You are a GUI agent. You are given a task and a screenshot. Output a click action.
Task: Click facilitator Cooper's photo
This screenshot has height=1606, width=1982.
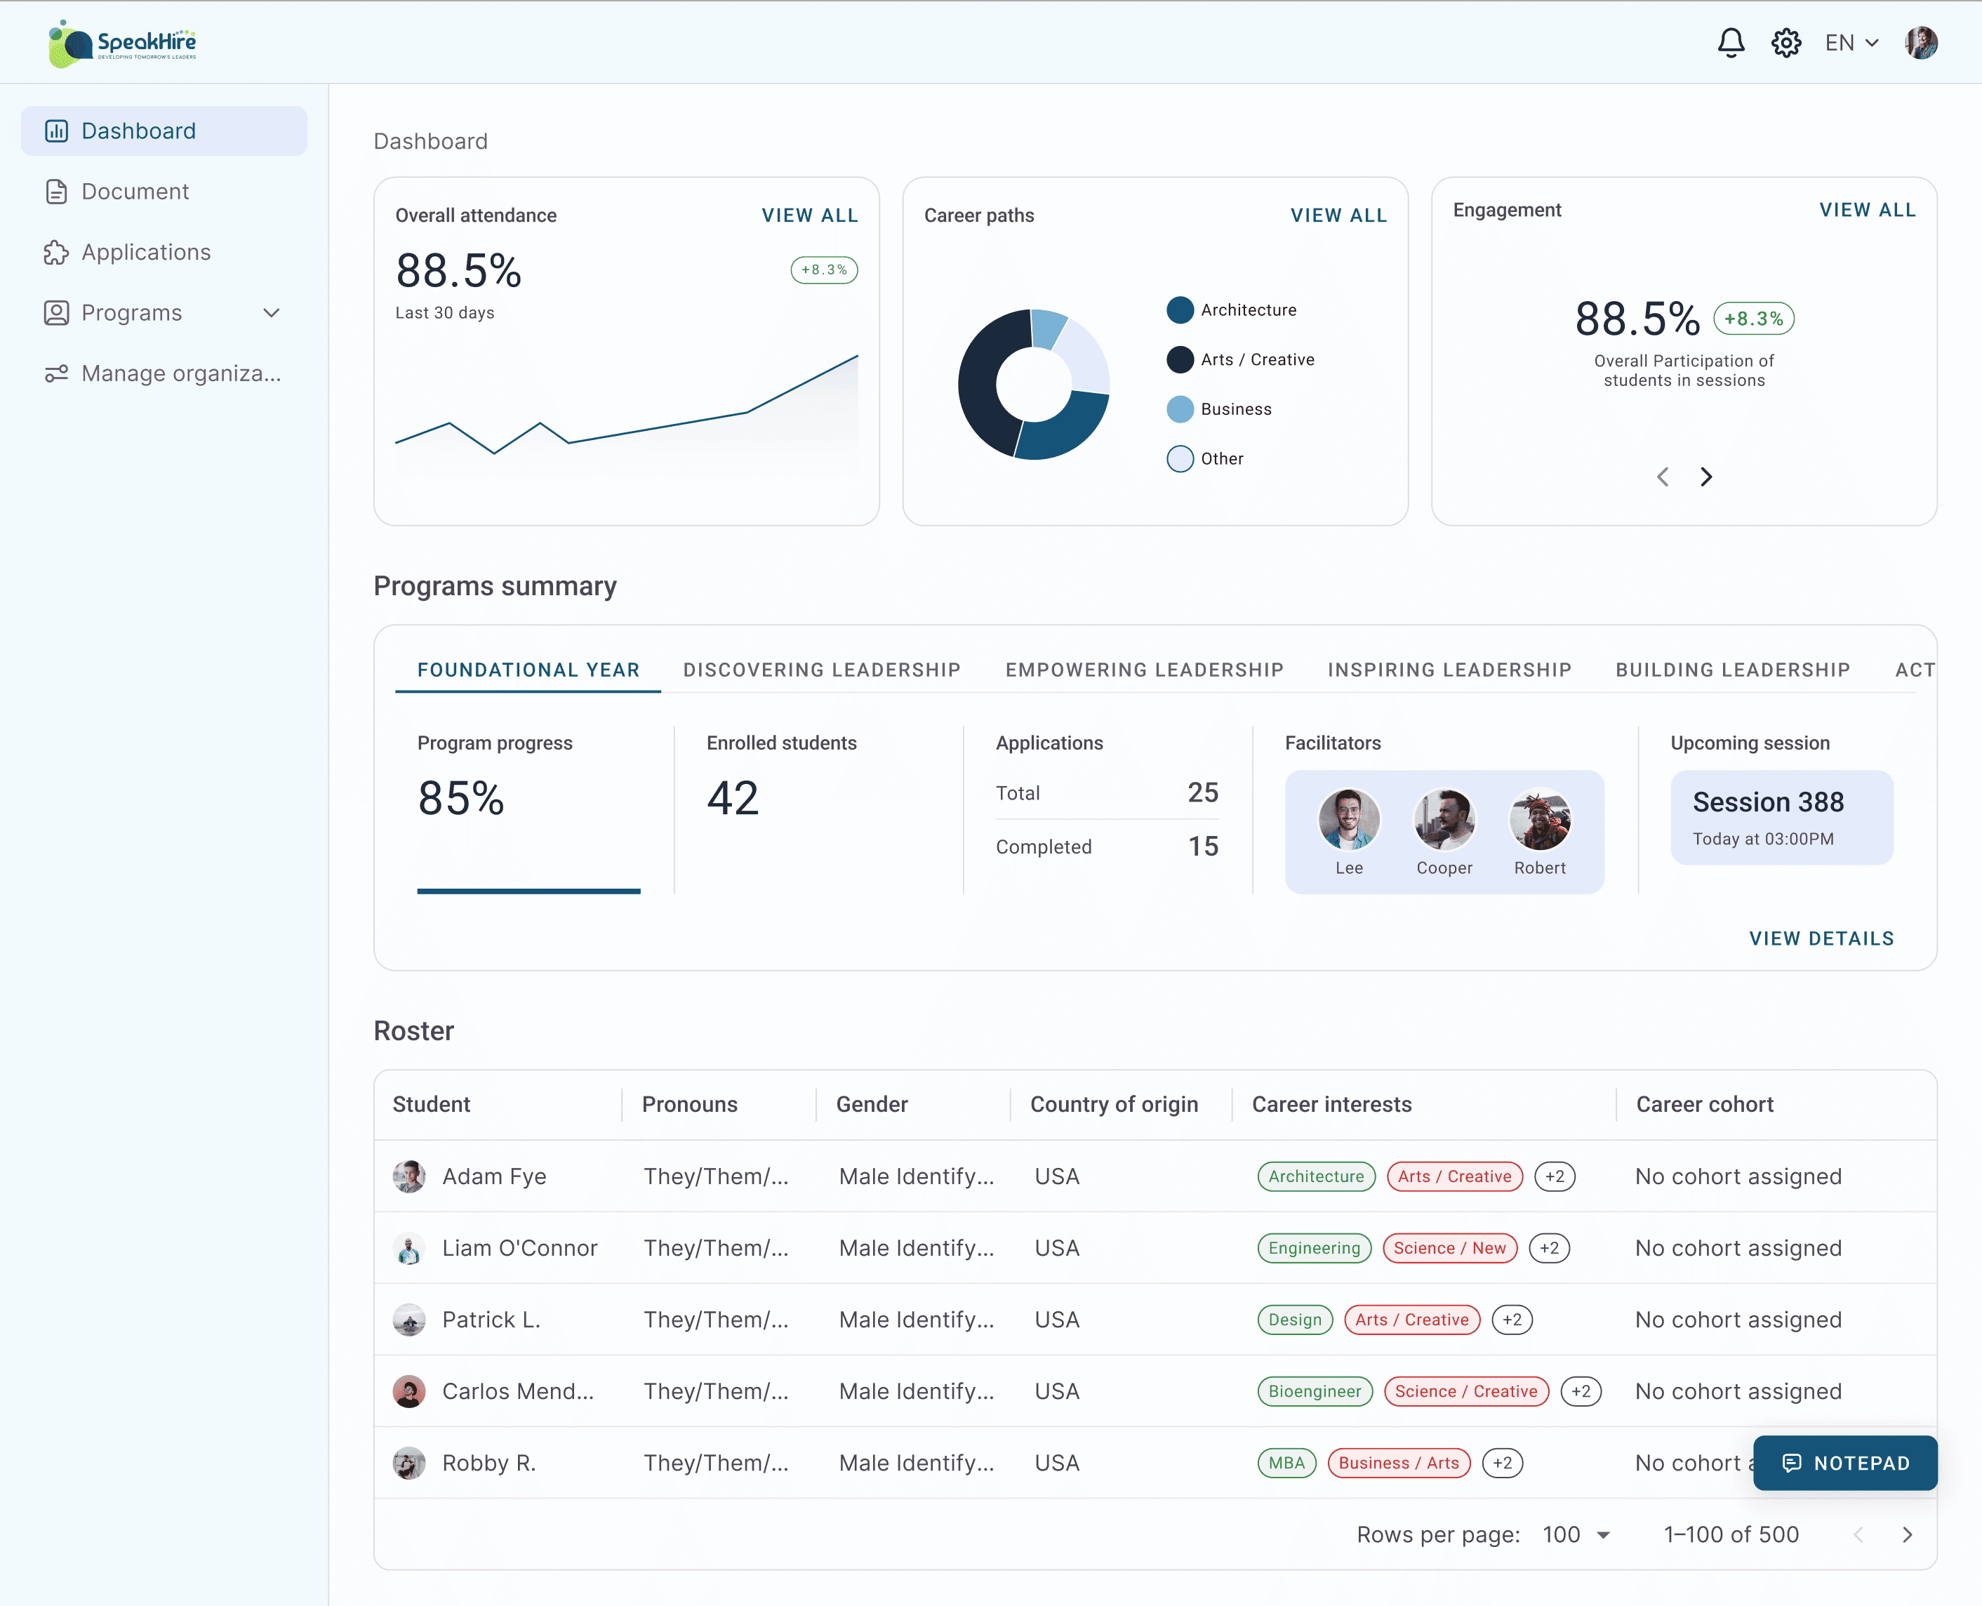click(x=1444, y=818)
